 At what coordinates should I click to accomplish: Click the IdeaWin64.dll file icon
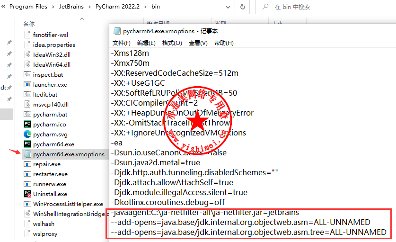27,64
